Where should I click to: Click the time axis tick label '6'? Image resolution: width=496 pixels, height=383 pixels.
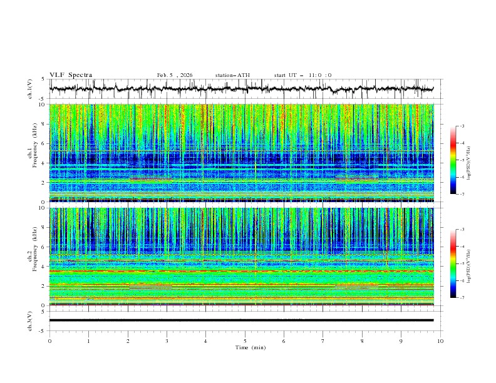tap(284, 341)
